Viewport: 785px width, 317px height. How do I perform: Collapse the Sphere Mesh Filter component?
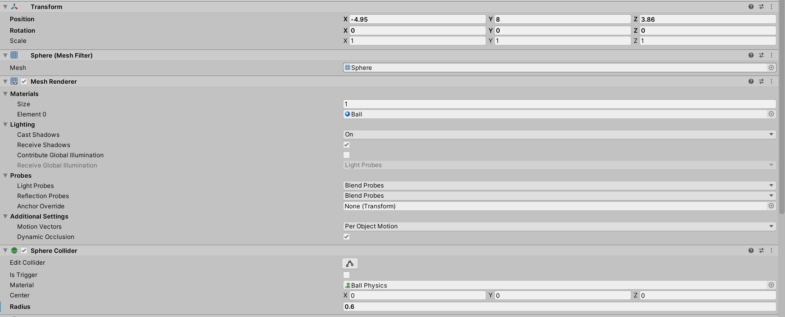(5, 55)
